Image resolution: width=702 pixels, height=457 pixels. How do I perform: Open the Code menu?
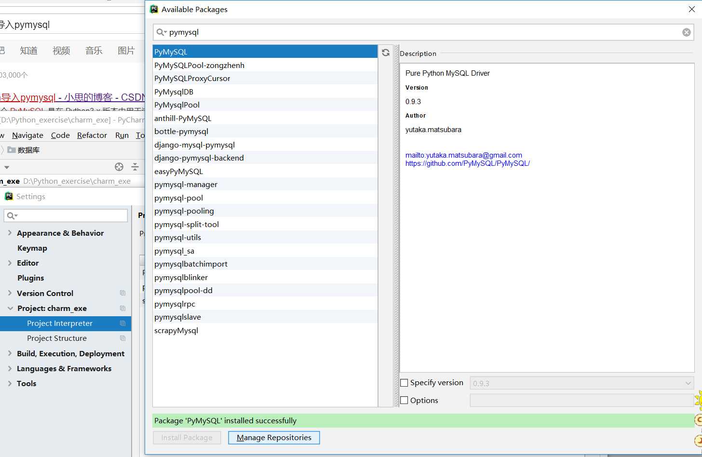(60, 135)
